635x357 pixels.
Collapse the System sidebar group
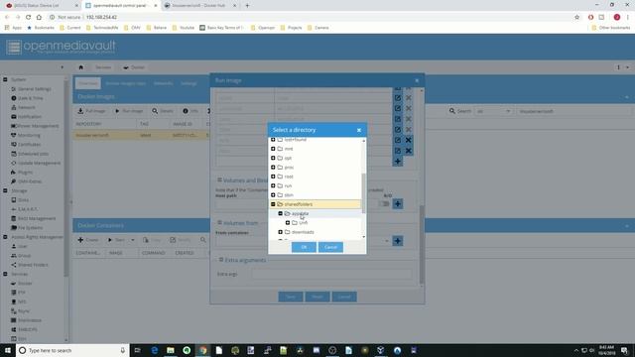(x=5, y=79)
